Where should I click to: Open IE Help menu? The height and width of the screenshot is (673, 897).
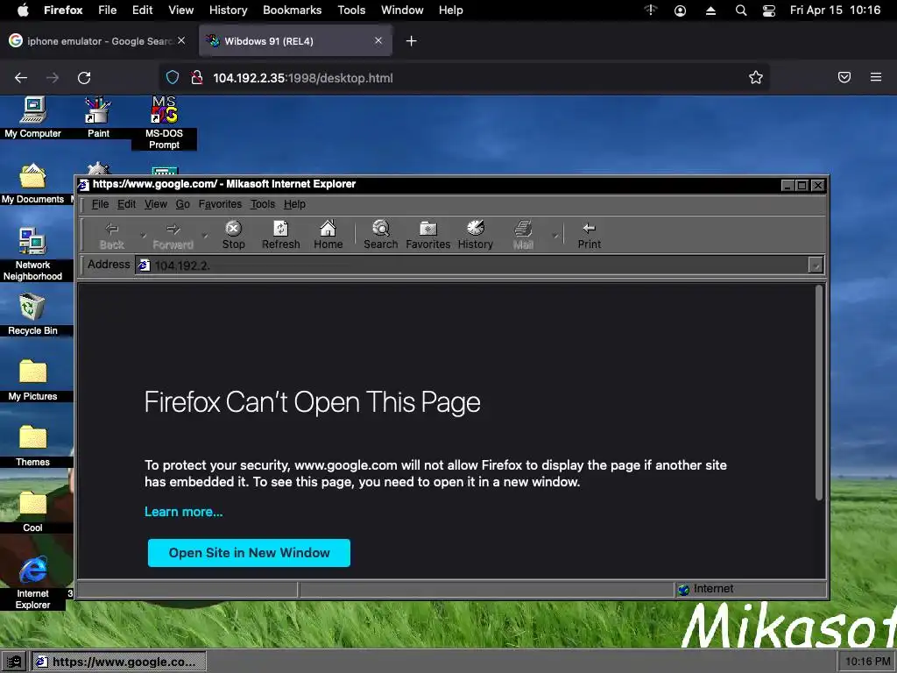[x=294, y=204]
